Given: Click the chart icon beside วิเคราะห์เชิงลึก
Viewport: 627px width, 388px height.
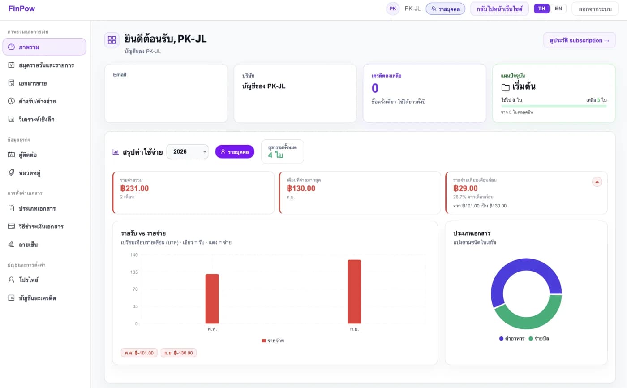Looking at the screenshot, I should [x=12, y=119].
